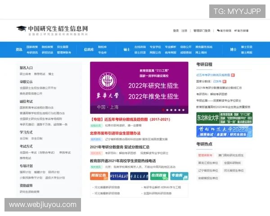Select 在线咨询 in the blue nav bar
The image size is (270, 216).
pos(140,47)
